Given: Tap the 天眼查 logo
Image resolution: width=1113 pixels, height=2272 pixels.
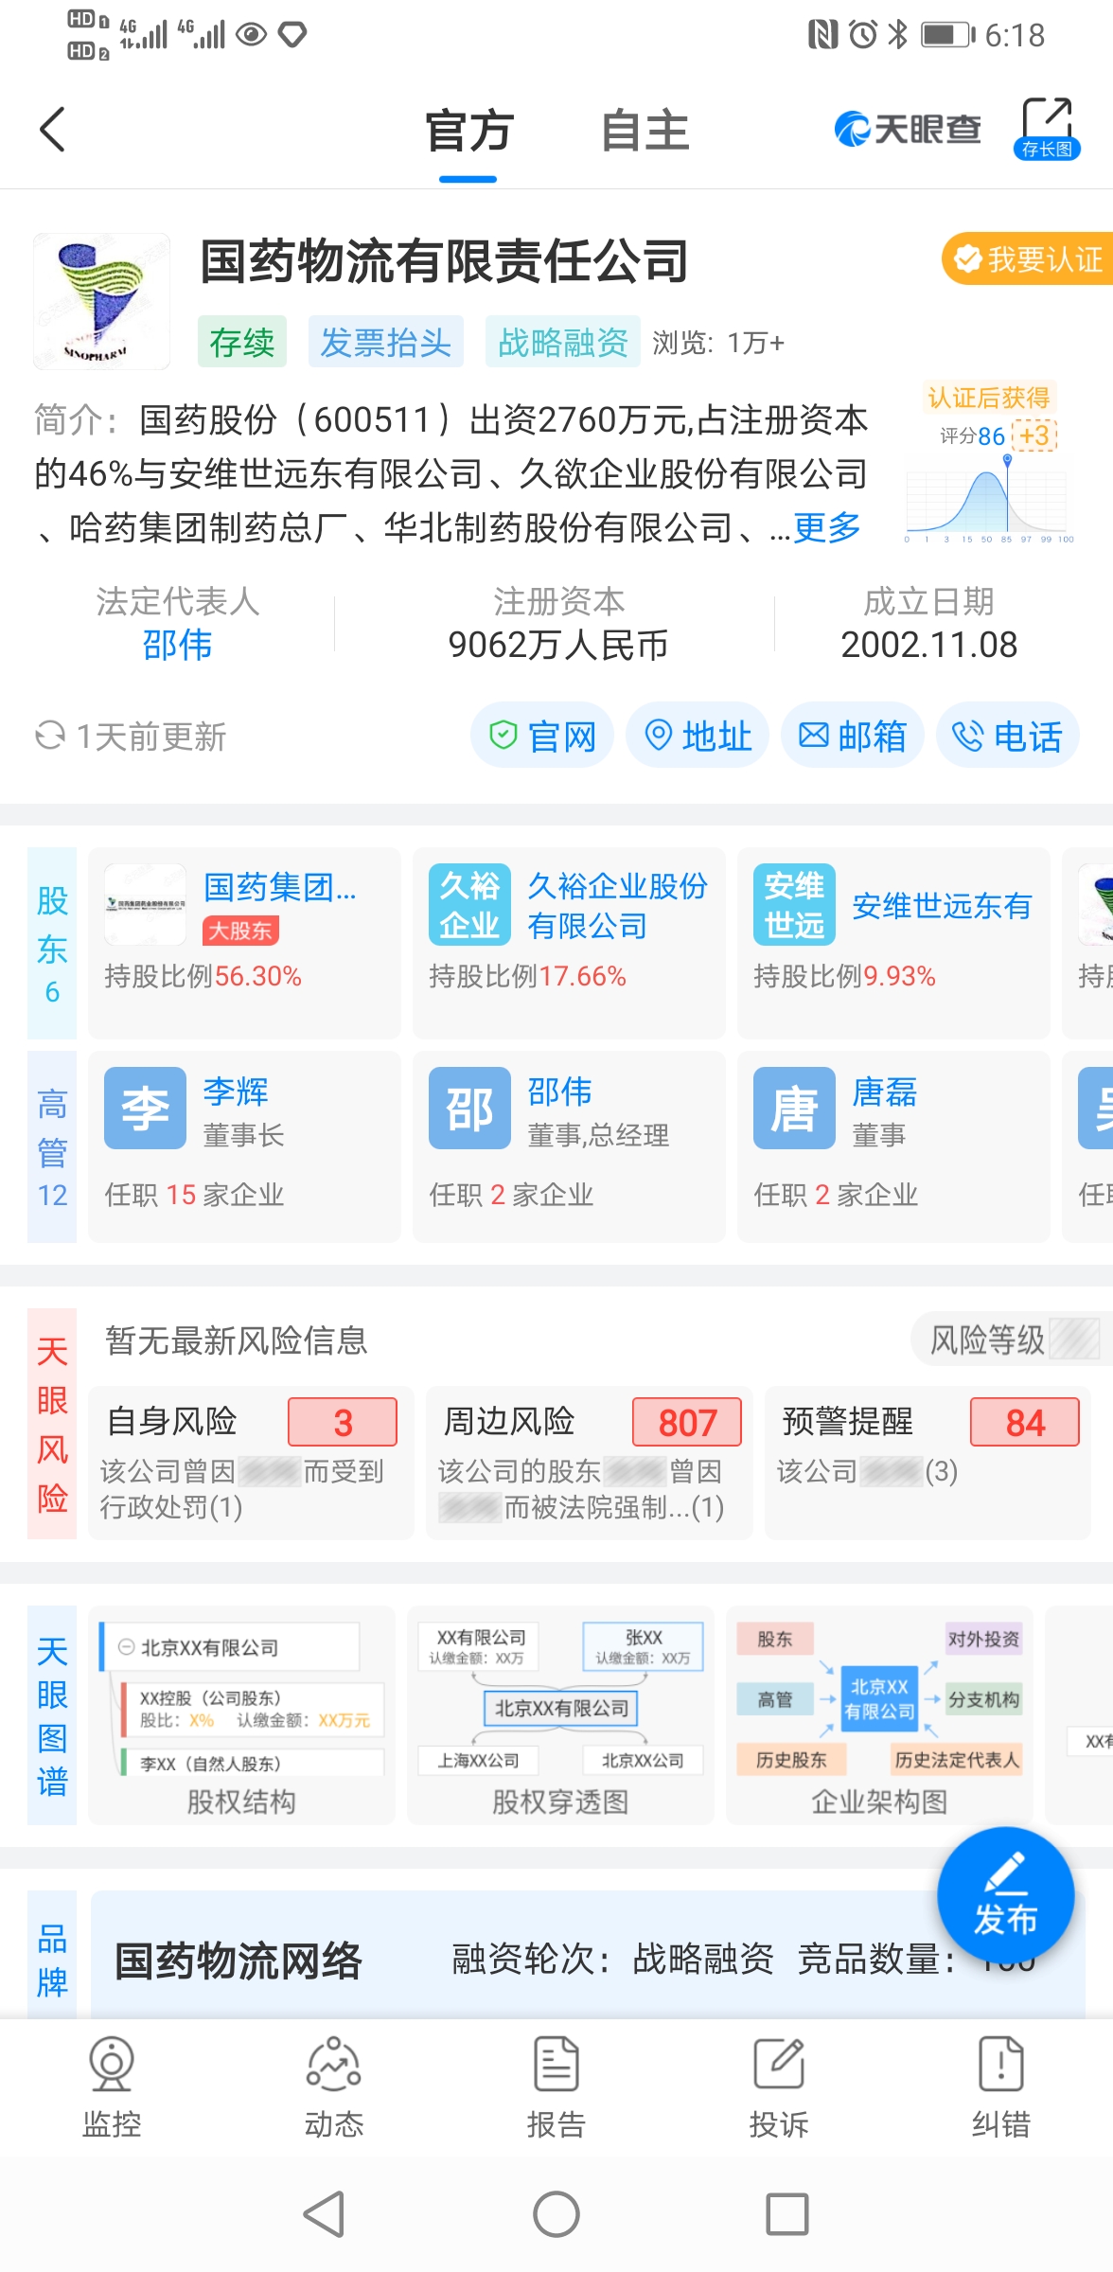Looking at the screenshot, I should (907, 129).
